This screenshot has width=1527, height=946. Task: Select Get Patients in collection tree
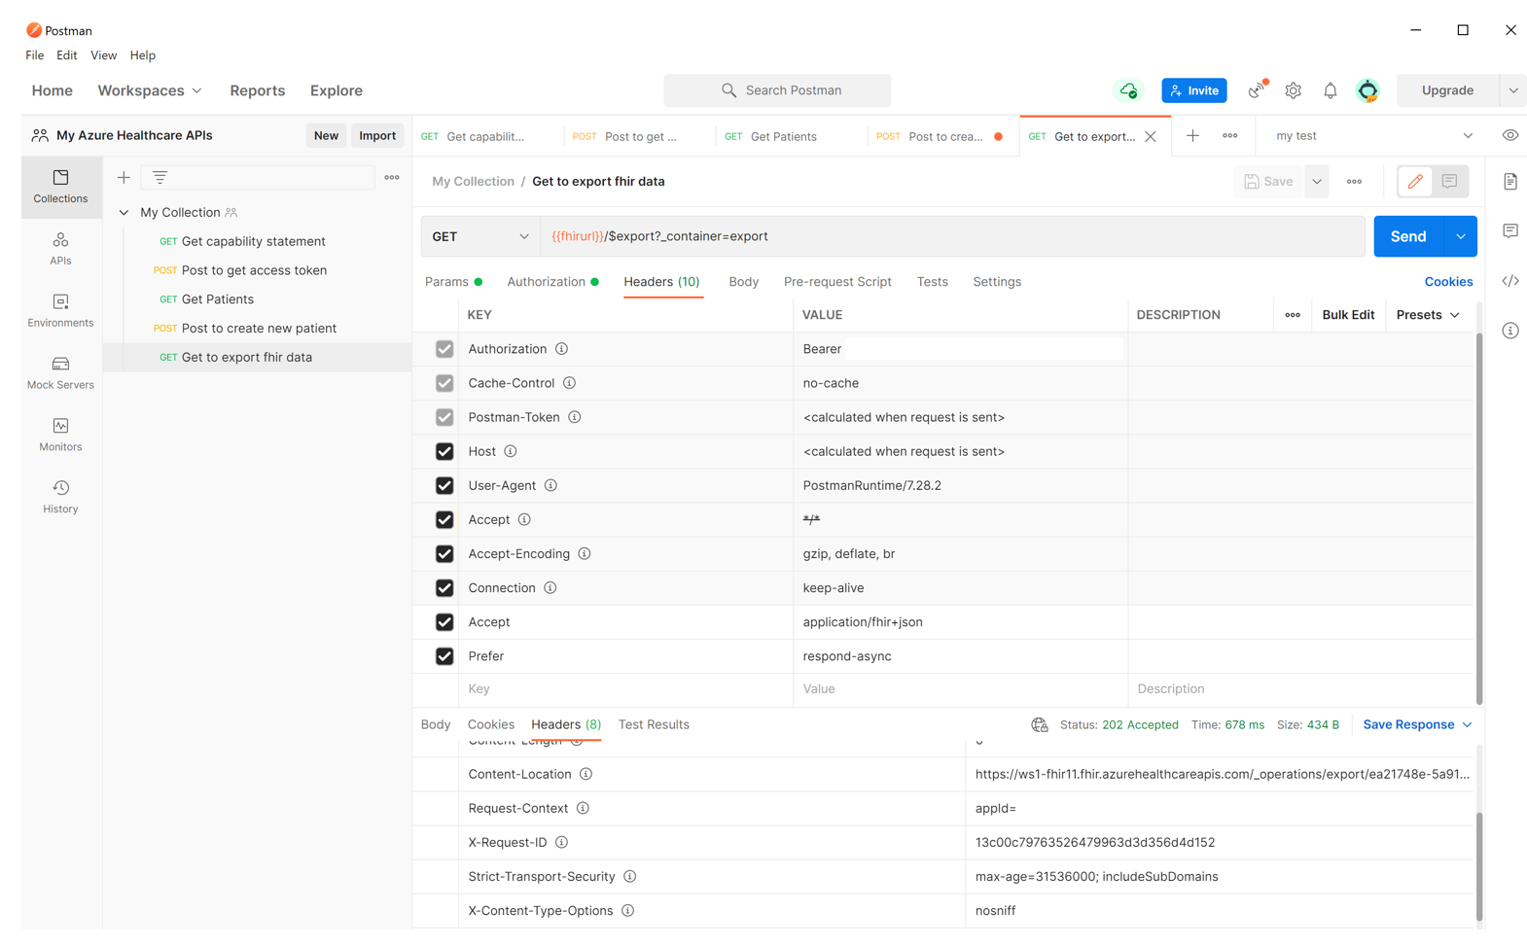218,299
